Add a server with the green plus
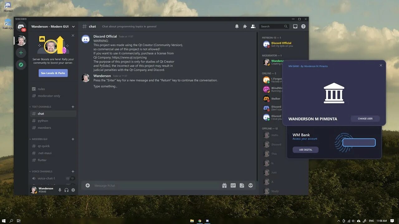 pos(21,53)
